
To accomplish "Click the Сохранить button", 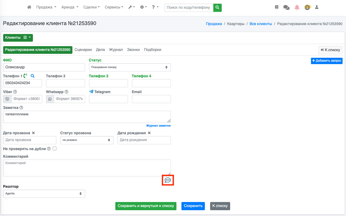I will [x=193, y=206].
